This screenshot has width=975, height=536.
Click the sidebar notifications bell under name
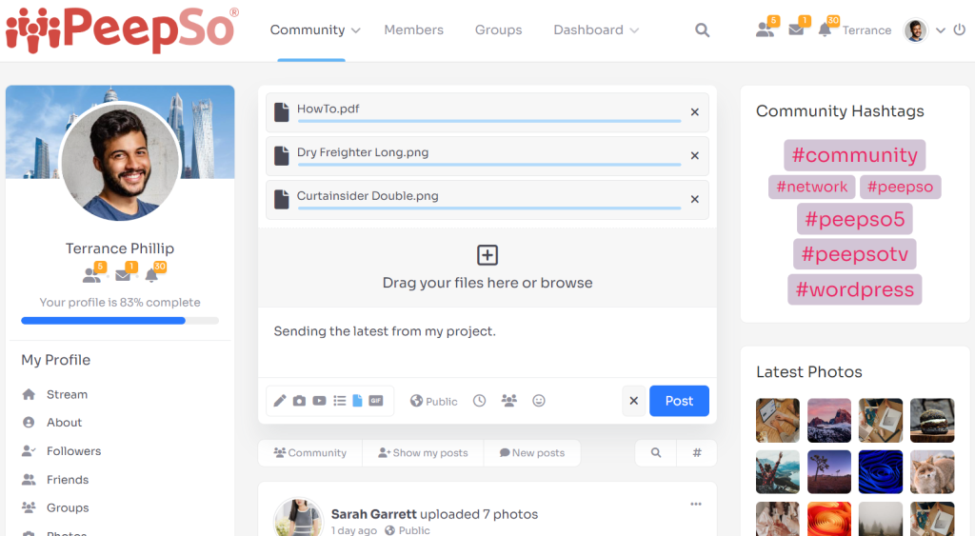[151, 274]
